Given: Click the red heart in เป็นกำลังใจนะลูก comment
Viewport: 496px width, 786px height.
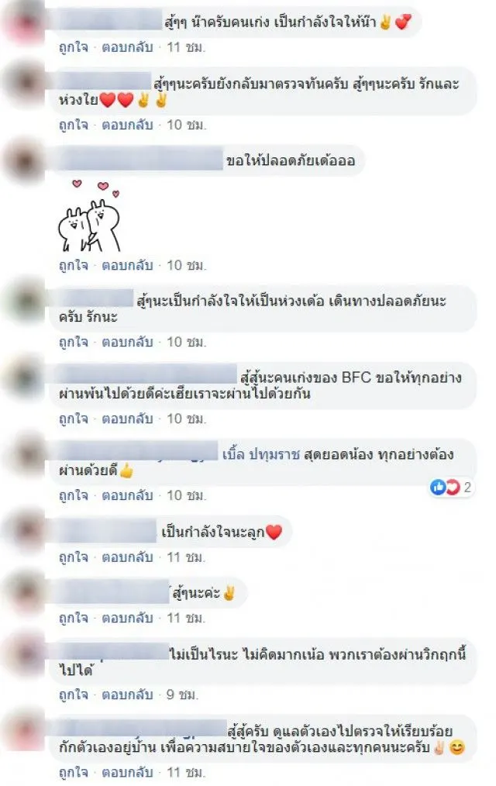Looking at the screenshot, I should [274, 531].
